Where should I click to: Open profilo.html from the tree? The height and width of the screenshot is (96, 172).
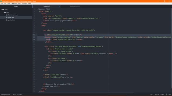[x=12, y=20]
